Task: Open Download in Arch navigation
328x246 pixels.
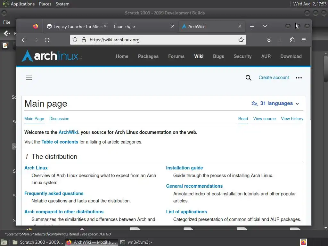Action: coord(291,56)
